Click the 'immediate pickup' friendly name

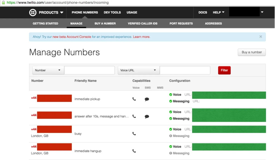pos(87,99)
